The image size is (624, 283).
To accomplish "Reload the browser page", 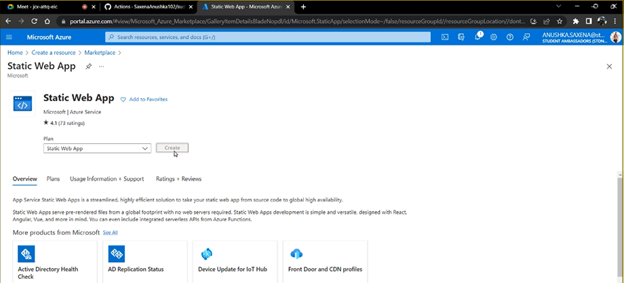I will (34, 21).
